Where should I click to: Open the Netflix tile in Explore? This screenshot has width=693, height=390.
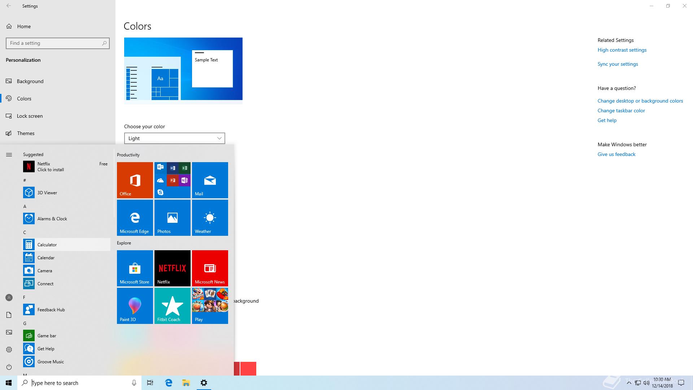pos(173,268)
